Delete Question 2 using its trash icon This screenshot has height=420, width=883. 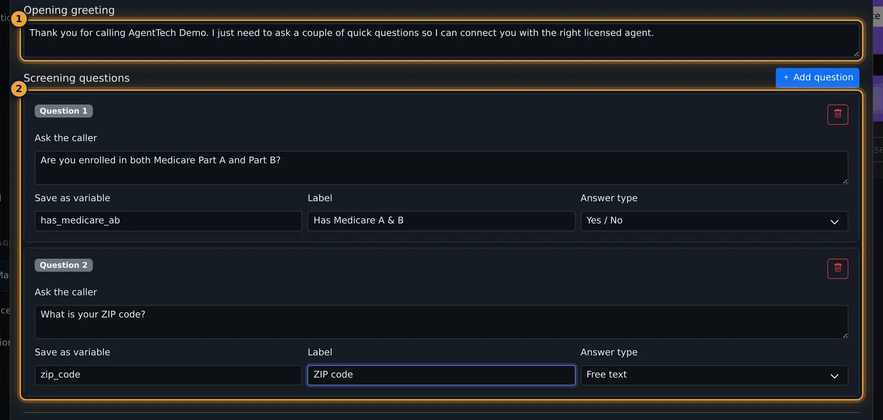[837, 269]
